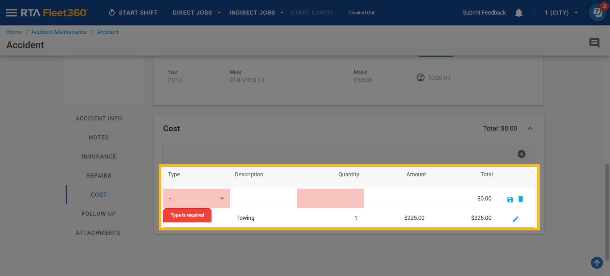This screenshot has width=610, height=276.
Task: Click the Quantity input field in new row
Action: point(330,198)
